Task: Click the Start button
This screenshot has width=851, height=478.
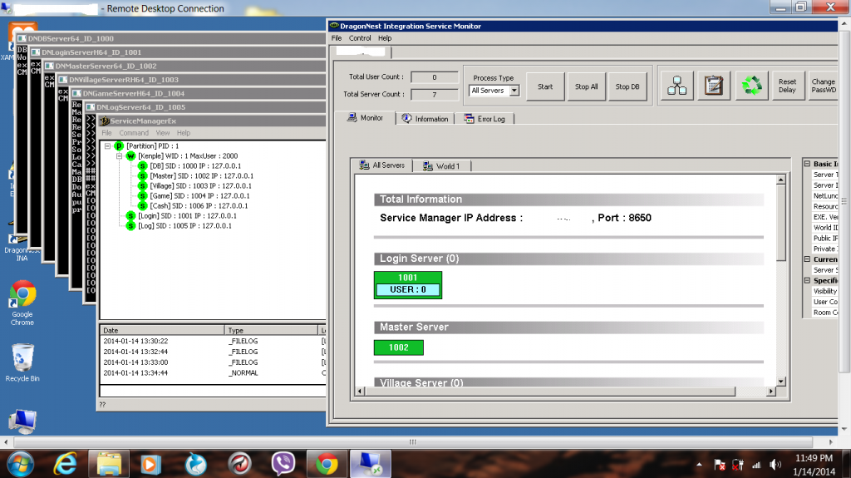Action: click(545, 86)
